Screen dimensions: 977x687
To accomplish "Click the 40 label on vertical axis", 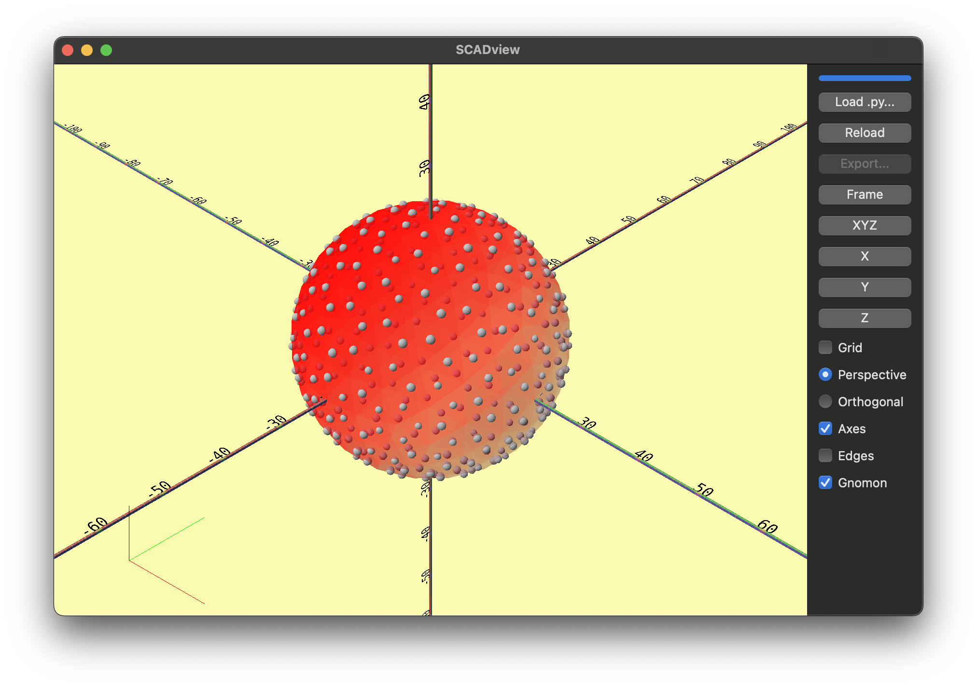I will pos(424,102).
